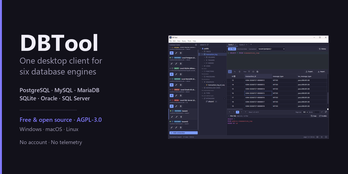Toggle theme with the sun icon in status bar

(x=322, y=137)
